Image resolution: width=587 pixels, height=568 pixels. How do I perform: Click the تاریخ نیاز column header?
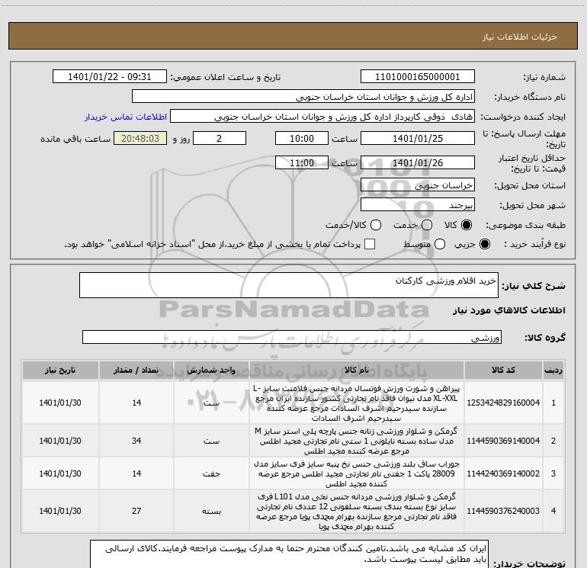tap(60, 371)
